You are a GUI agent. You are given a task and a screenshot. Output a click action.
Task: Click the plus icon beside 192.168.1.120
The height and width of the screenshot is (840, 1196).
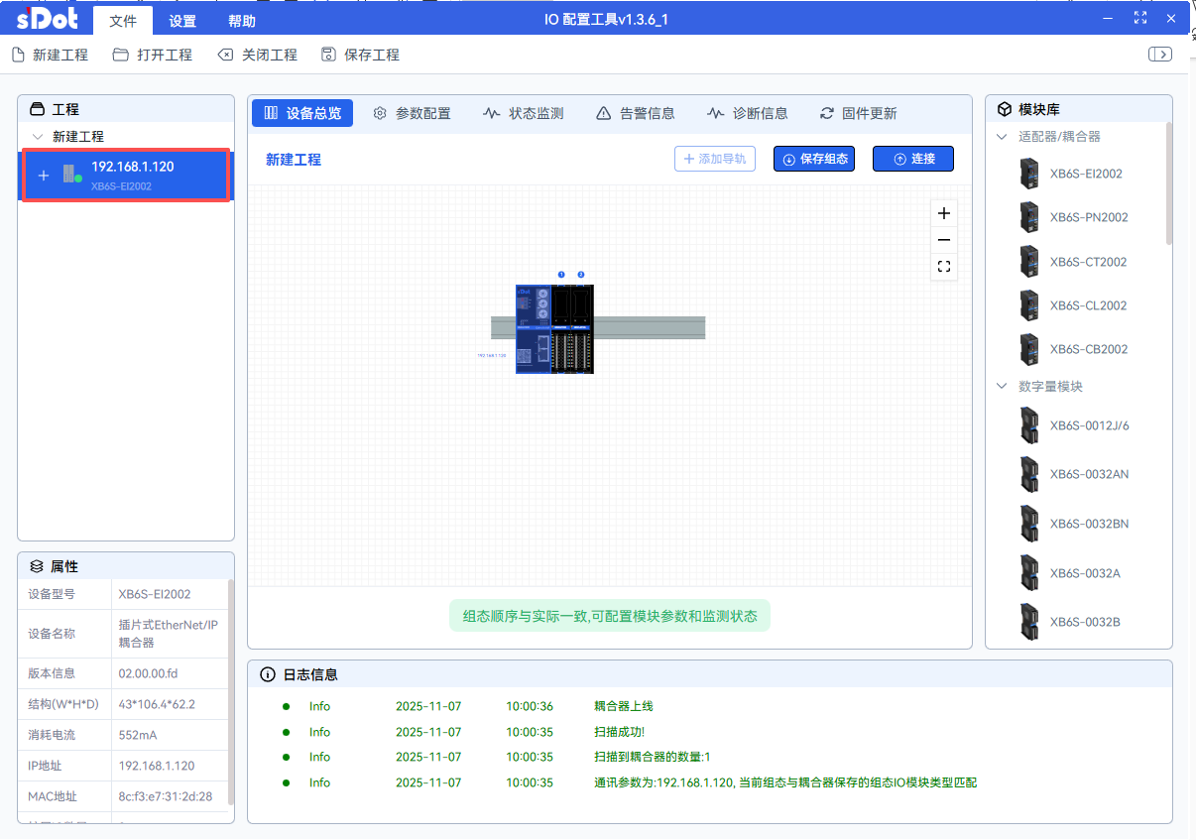click(44, 176)
